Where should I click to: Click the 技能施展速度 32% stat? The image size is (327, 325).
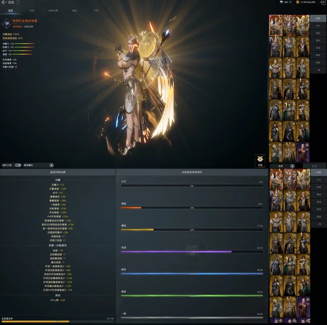12,38
